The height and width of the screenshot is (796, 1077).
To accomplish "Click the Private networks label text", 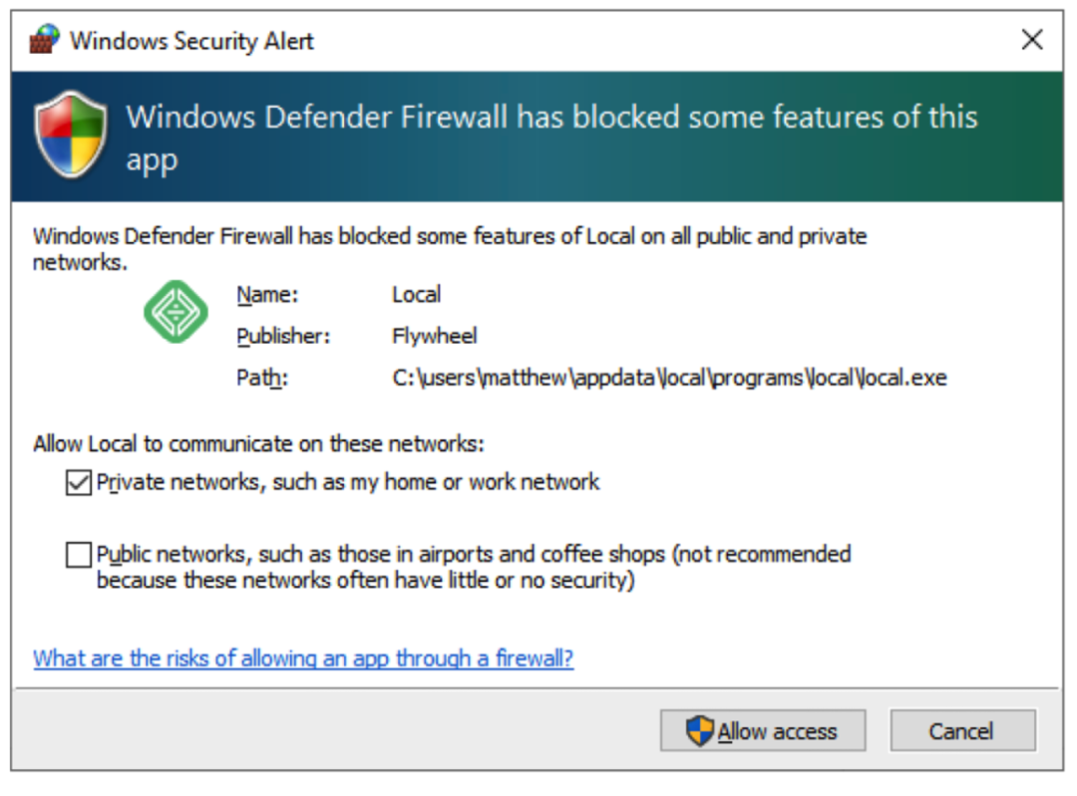I will coord(348,483).
